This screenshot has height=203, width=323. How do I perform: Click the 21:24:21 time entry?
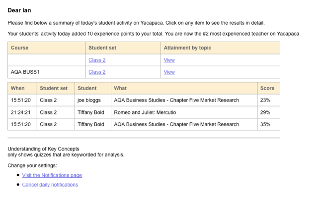(21, 112)
